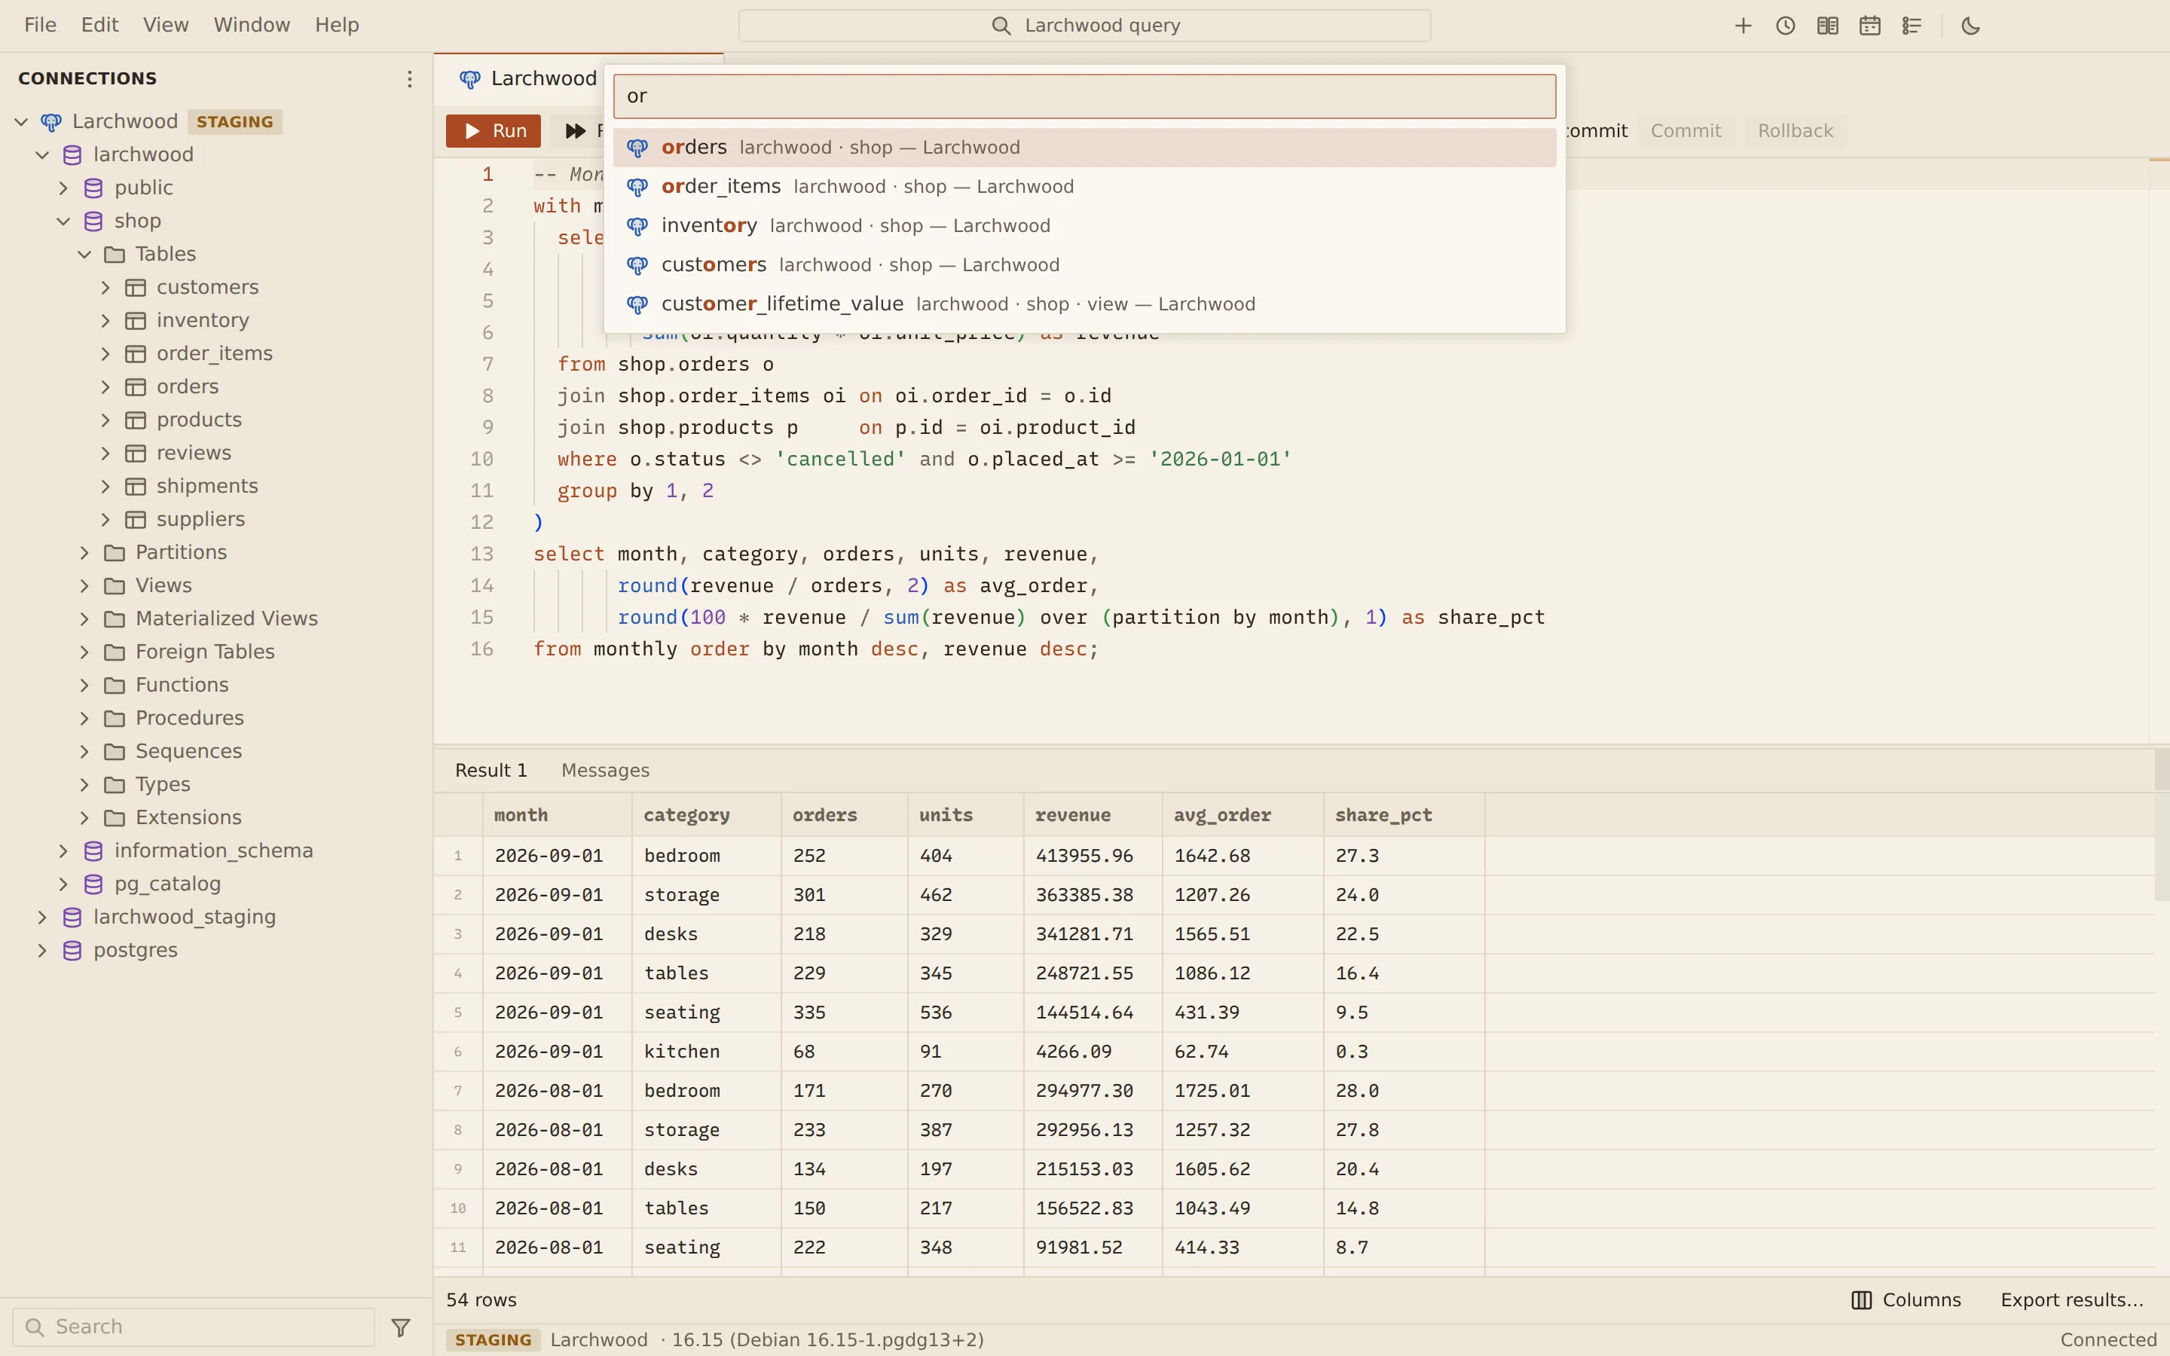Screen dimensions: 2170x1356
Task: Click customers table icon in tree
Action: (x=136, y=288)
